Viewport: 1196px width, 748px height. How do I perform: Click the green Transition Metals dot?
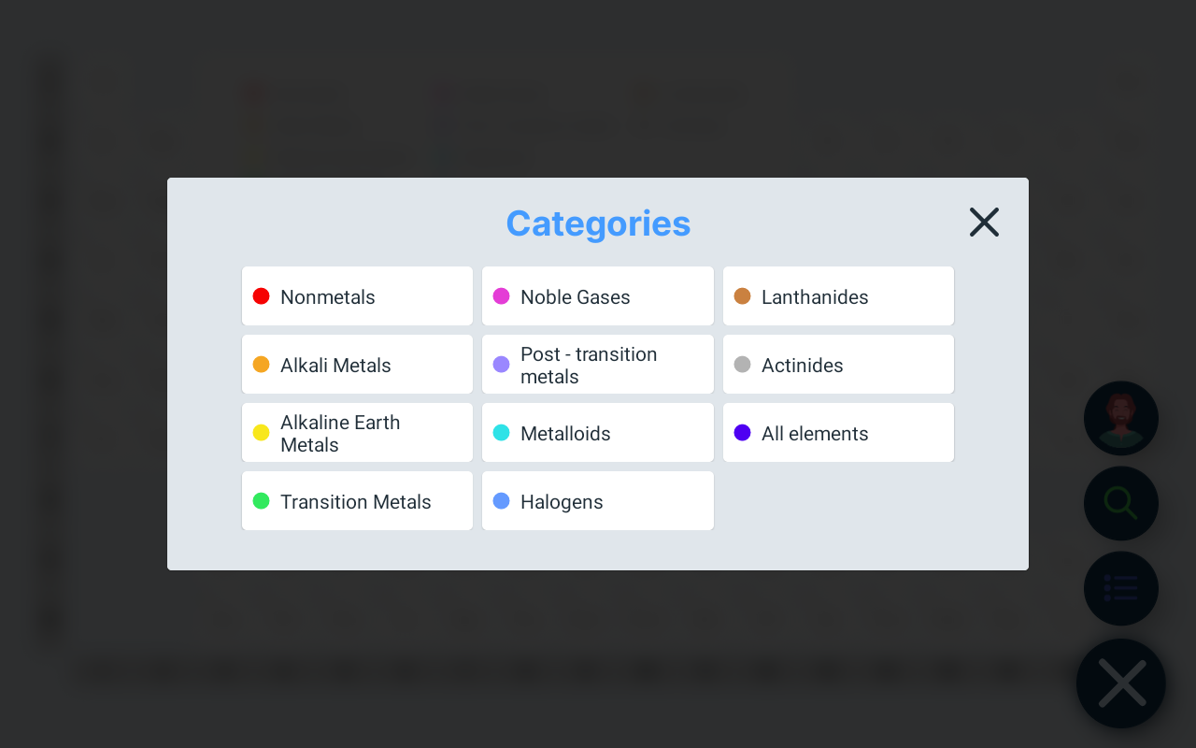[262, 501]
